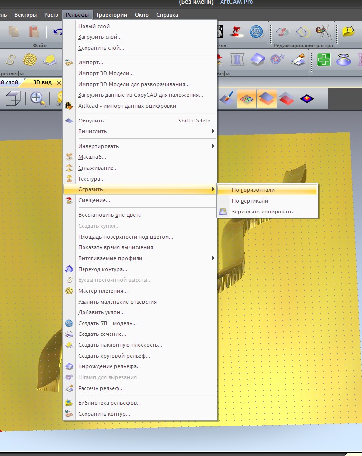The height and width of the screenshot is (456, 362).
Task: Select Площадь поверхности под цветом...
Action: tap(140, 237)
